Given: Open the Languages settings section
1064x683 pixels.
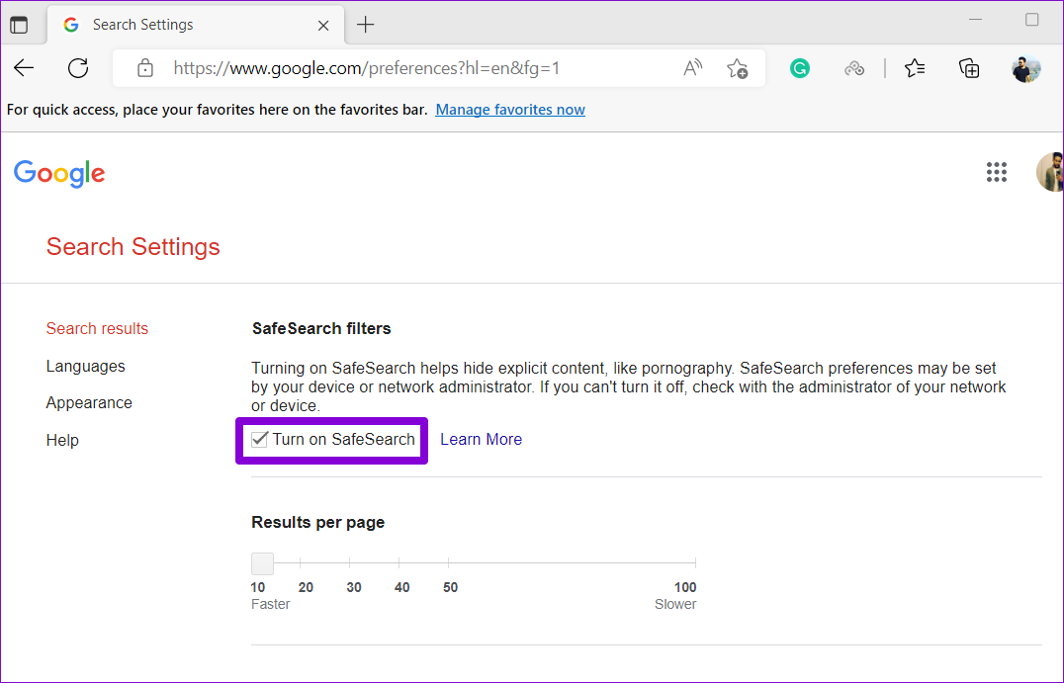Looking at the screenshot, I should (x=85, y=367).
